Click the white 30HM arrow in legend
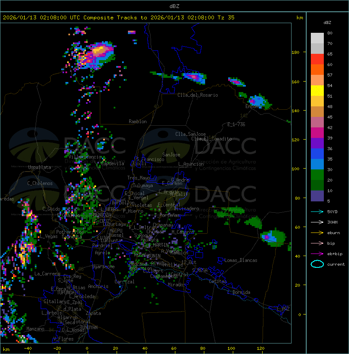This screenshot has height=354, width=349. (317, 222)
